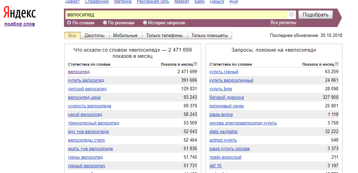Clear the search field with the X icon
The height and width of the screenshot is (173, 358).
tap(291, 15)
